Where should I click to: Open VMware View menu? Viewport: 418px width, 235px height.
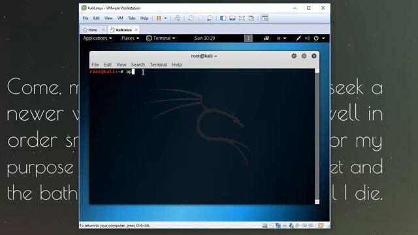(x=108, y=18)
